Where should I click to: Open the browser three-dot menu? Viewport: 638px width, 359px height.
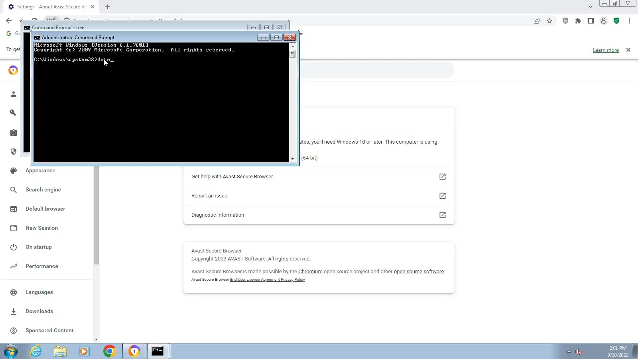pos(629,21)
